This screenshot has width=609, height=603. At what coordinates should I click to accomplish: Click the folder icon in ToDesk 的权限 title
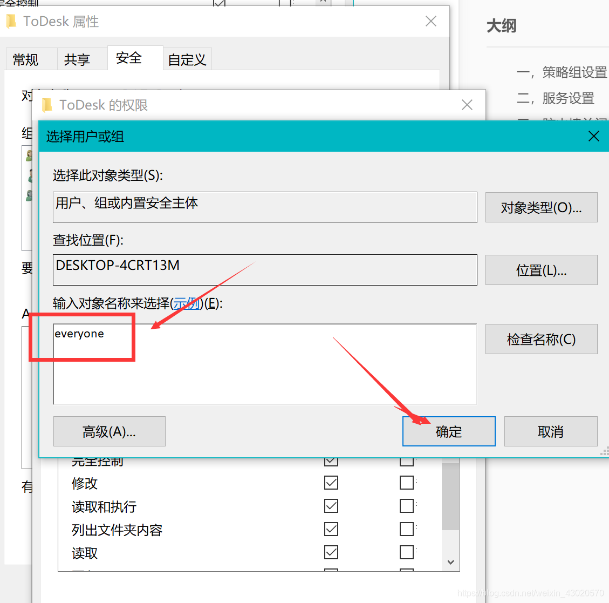[47, 105]
